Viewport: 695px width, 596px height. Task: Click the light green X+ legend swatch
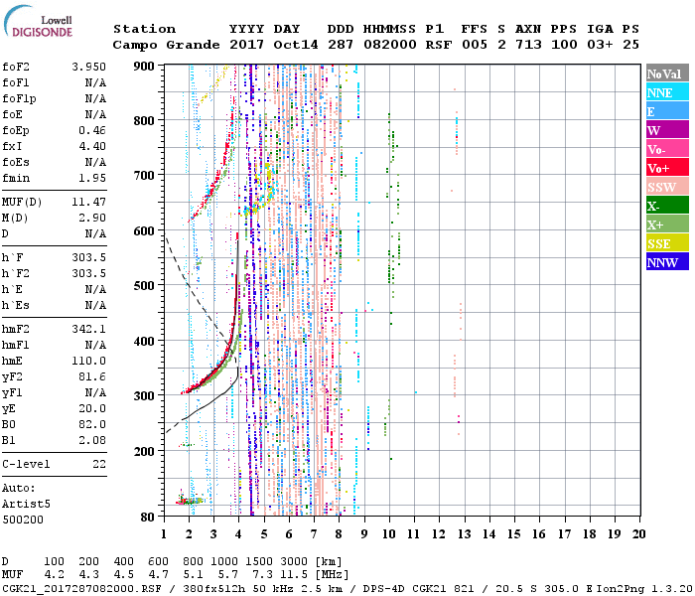[x=665, y=225]
